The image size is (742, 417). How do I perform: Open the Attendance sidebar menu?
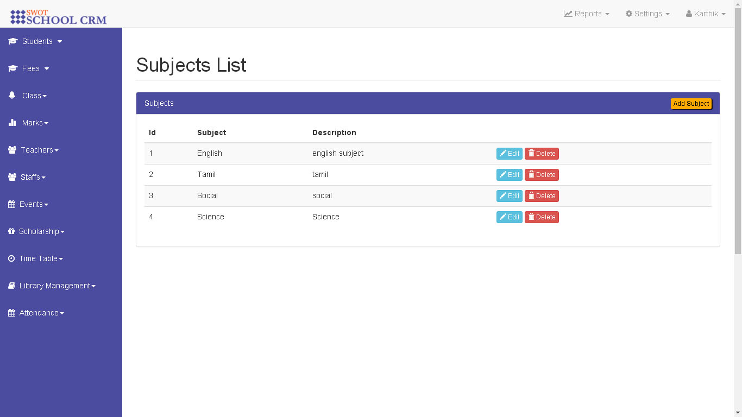coord(39,313)
